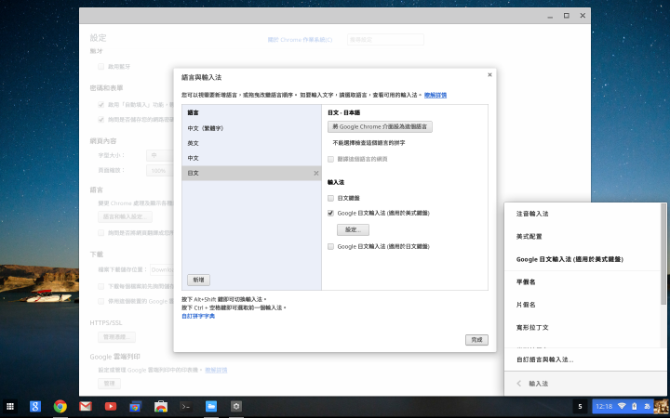Screen dimensions: 670x418
Task: Toggle the checkbox below 語言和輸入設定 button
Action: coord(100,233)
